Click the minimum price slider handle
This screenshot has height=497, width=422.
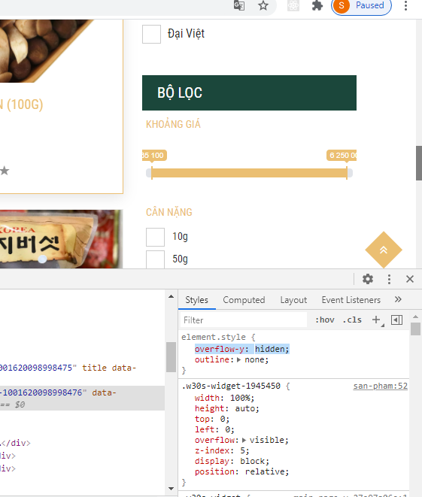pos(152,173)
